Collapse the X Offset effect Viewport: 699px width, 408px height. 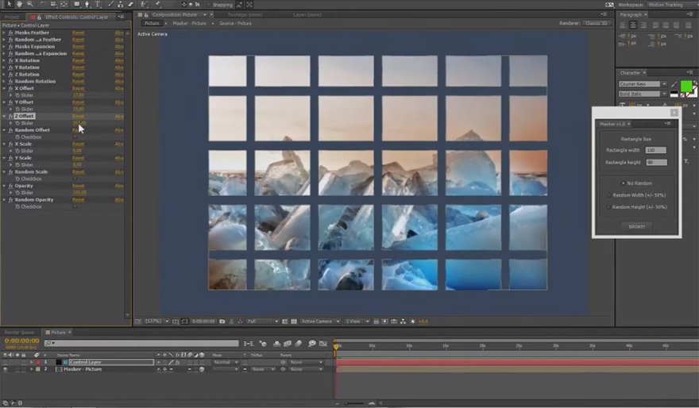tap(4, 88)
